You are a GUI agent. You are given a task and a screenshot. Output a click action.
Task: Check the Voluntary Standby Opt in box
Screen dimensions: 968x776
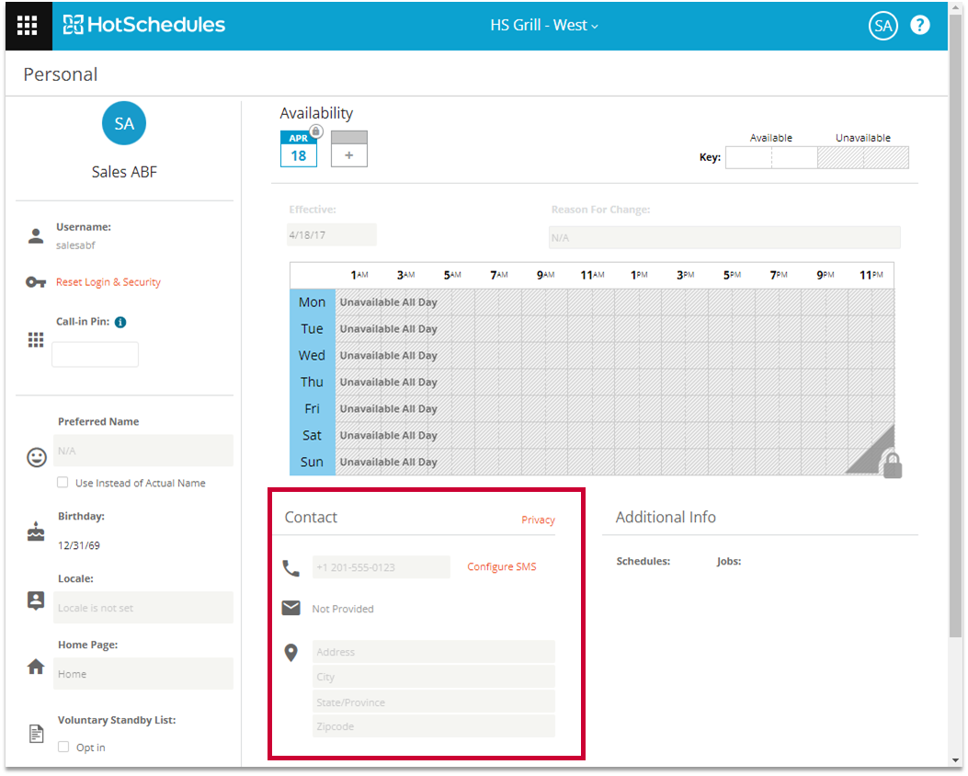click(x=63, y=747)
